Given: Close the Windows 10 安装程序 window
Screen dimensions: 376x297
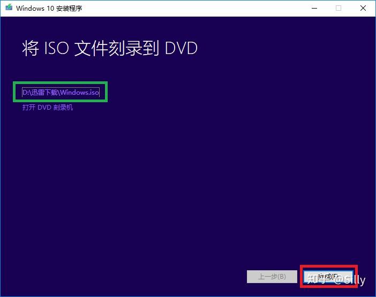Looking at the screenshot, I should (x=363, y=8).
